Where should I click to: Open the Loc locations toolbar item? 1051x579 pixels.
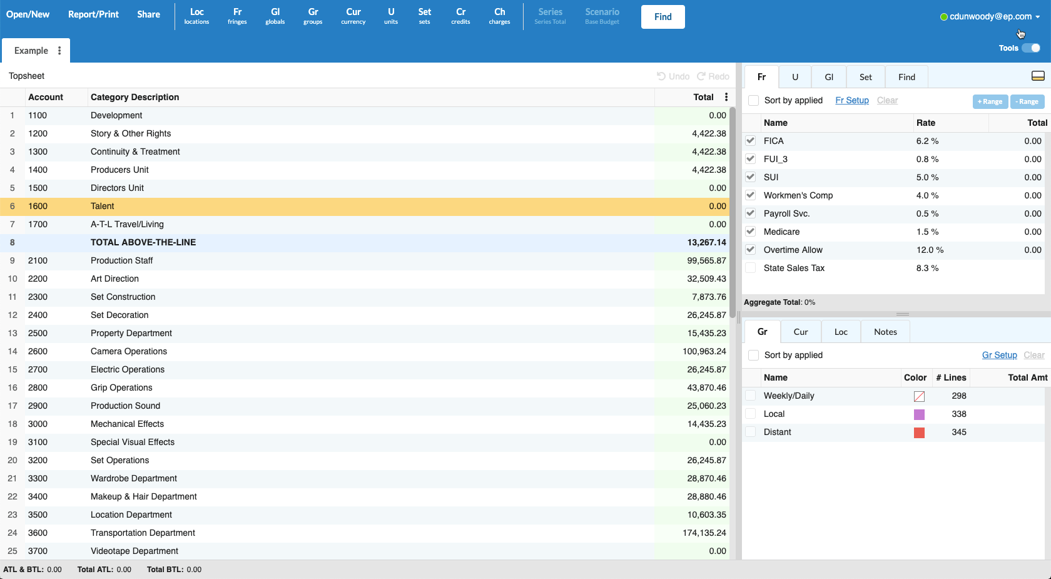pos(196,16)
